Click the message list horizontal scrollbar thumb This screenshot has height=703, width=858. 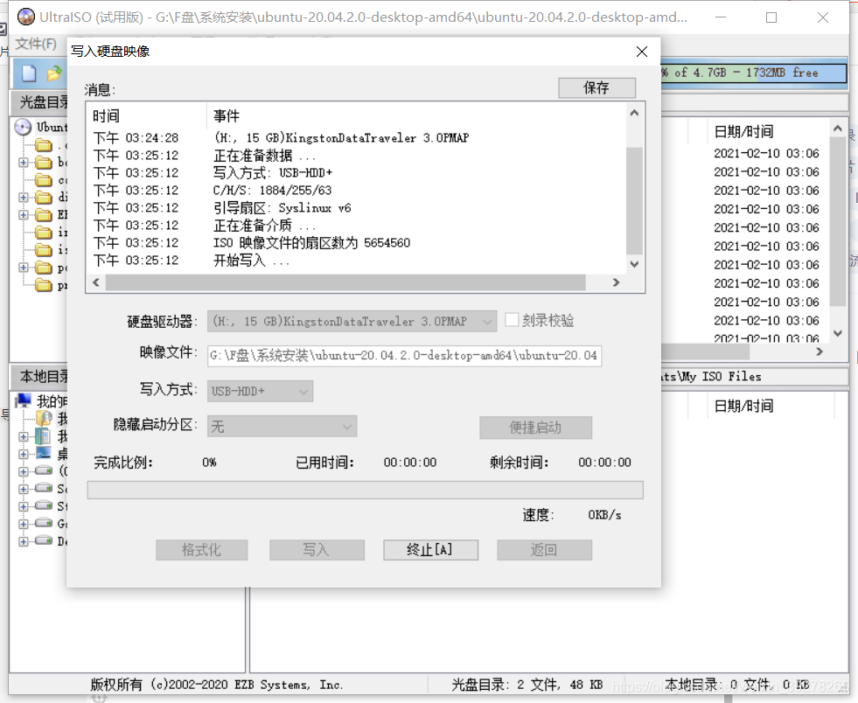(x=345, y=282)
